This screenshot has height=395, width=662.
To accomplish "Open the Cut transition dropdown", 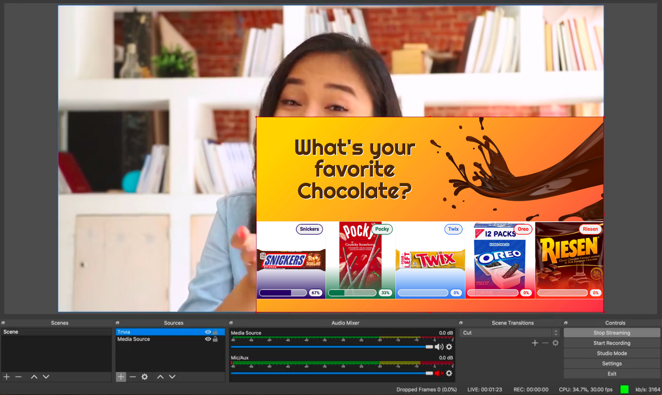I will pos(510,333).
